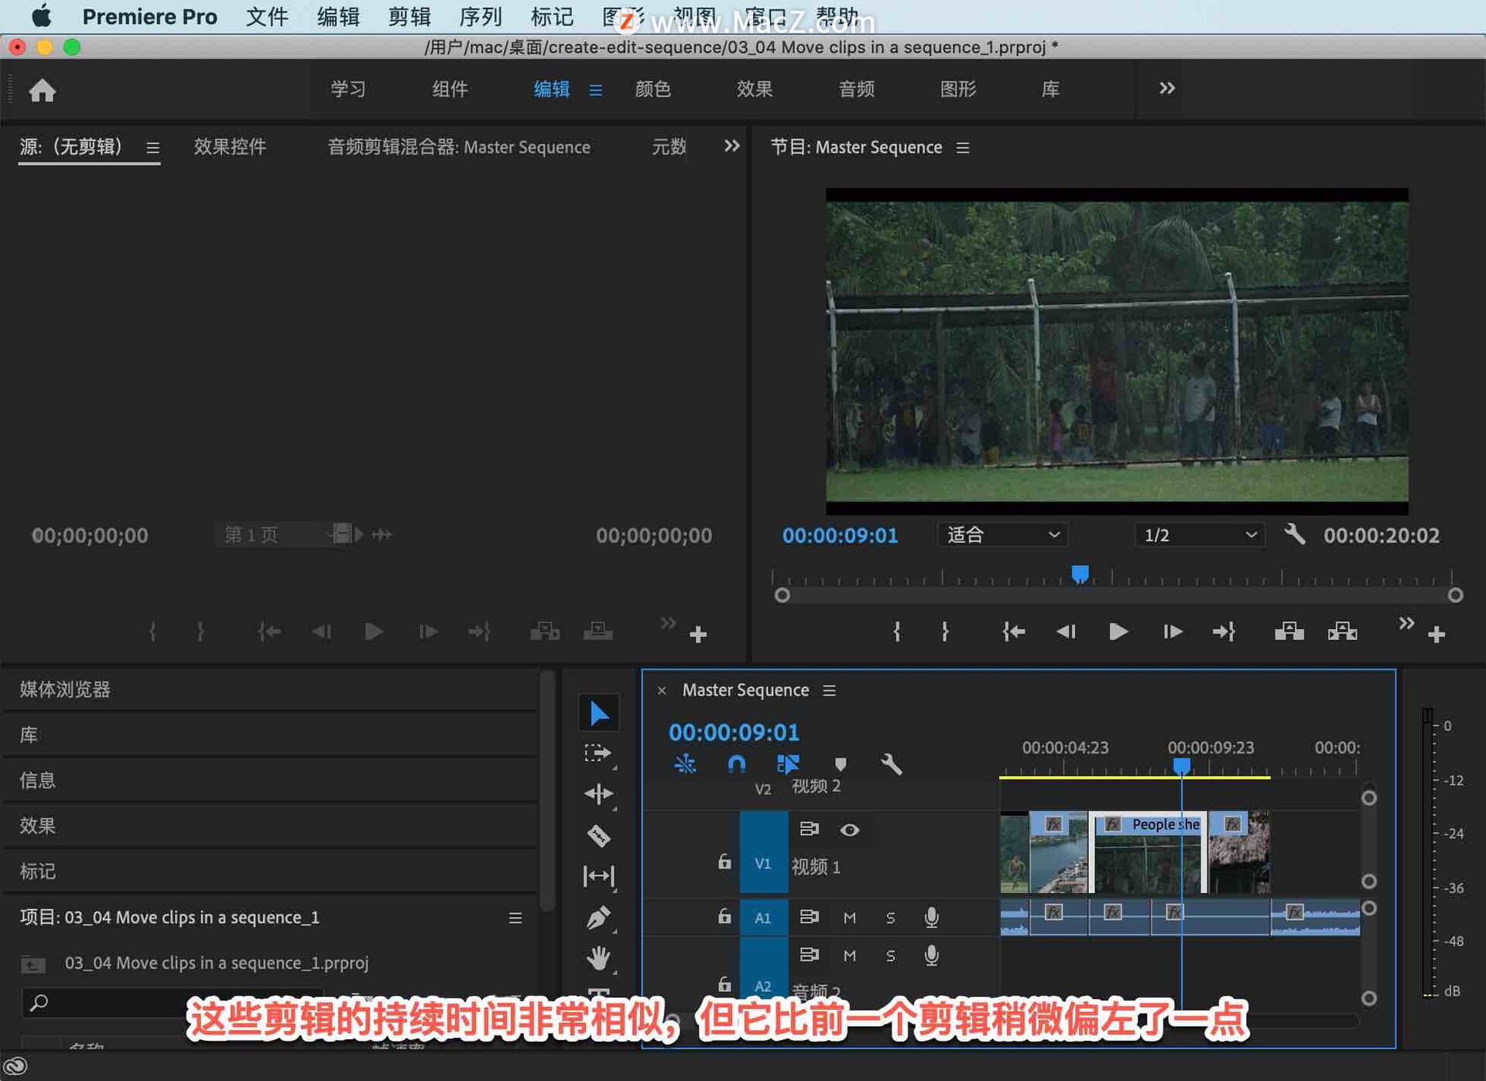Enable voice-over record on A1
The image size is (1486, 1081).
point(931,918)
